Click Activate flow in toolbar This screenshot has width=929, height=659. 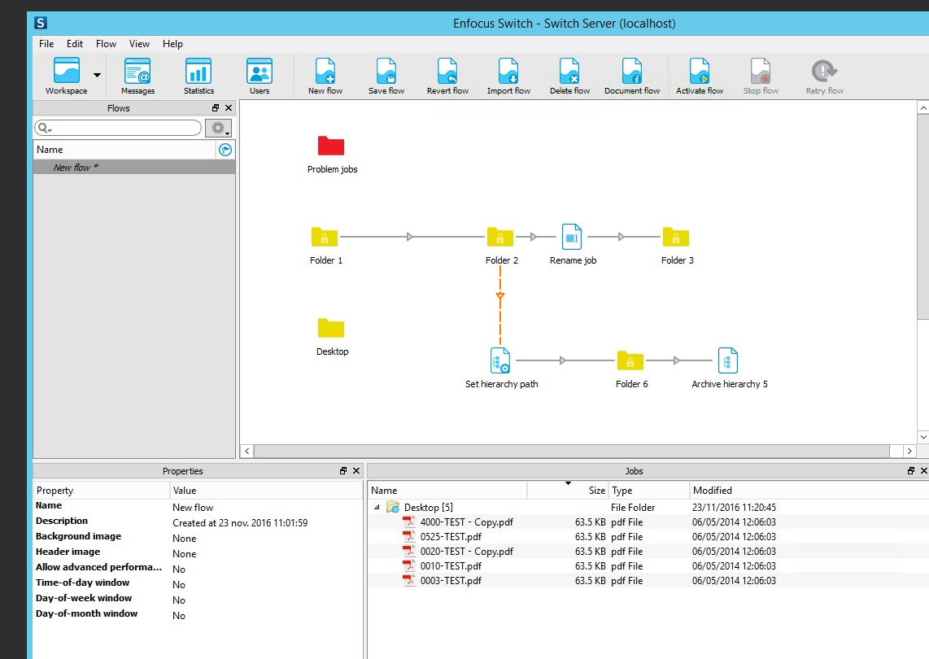(699, 76)
